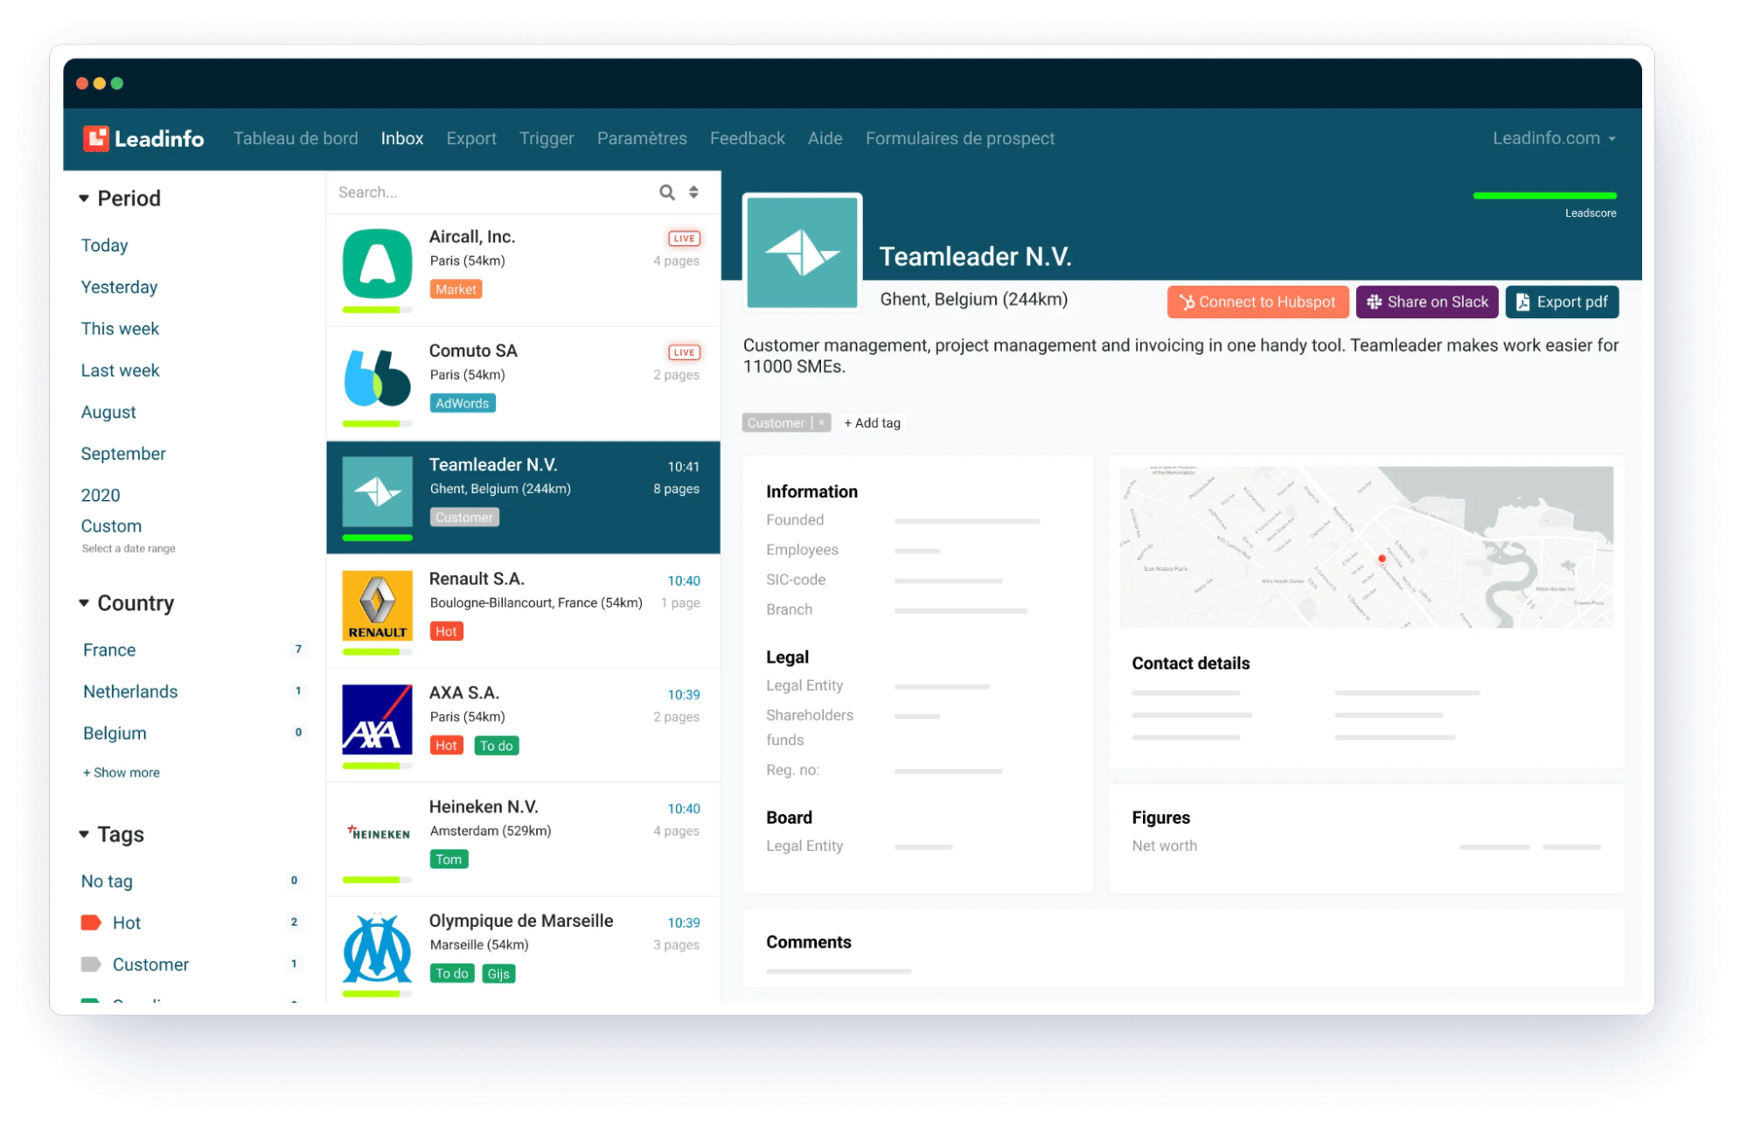Collapse the Period filter section
Screen dimensions: 1748x1134
pyautogui.click(x=85, y=198)
